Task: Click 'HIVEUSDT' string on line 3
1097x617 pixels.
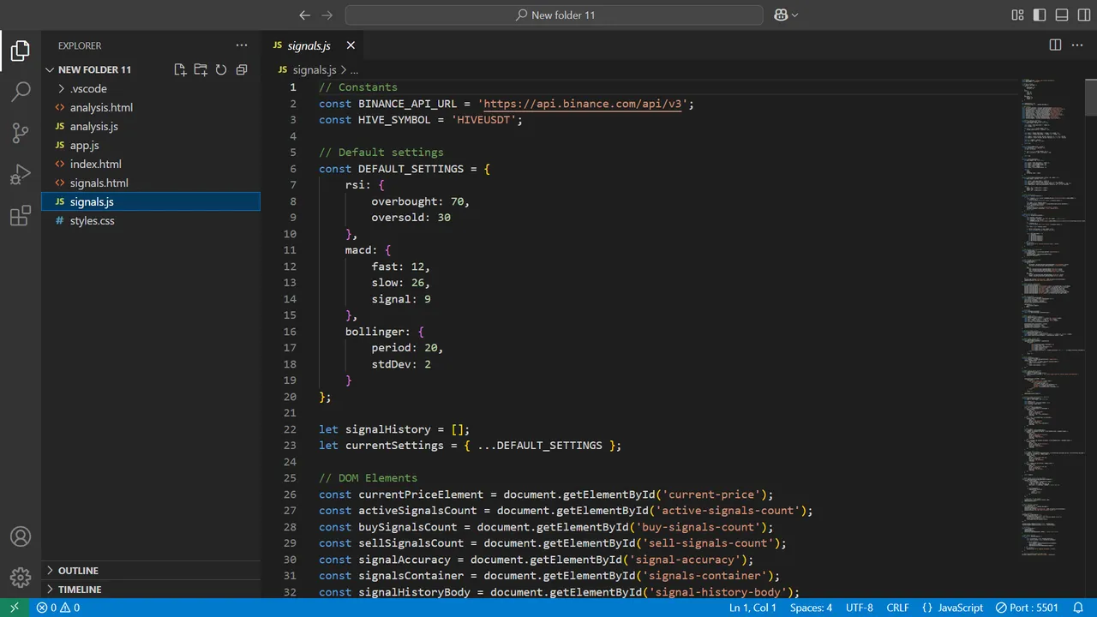Action: [483, 120]
